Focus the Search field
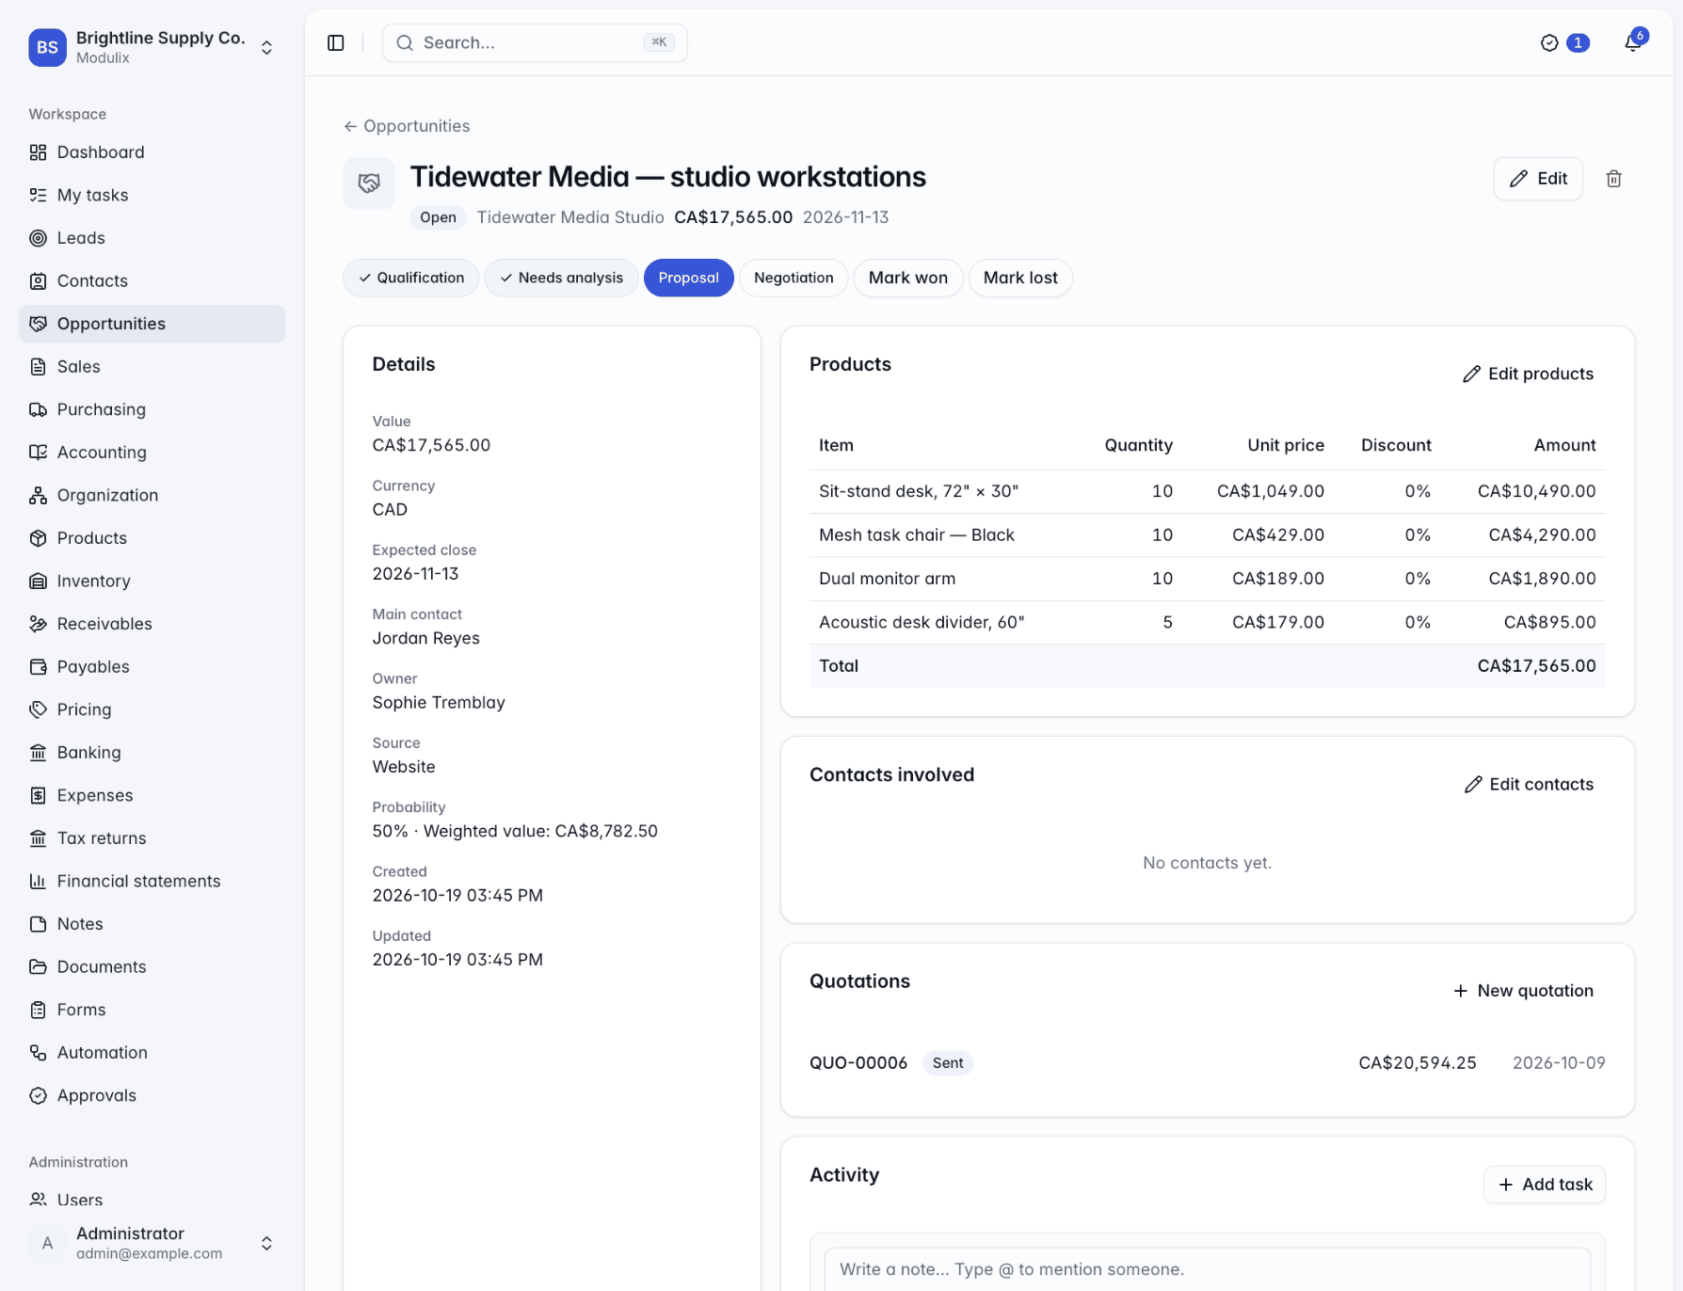Image resolution: width=1683 pixels, height=1291 pixels. 535,42
